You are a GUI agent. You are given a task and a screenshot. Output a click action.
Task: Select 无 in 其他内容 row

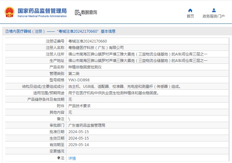coord(70,112)
